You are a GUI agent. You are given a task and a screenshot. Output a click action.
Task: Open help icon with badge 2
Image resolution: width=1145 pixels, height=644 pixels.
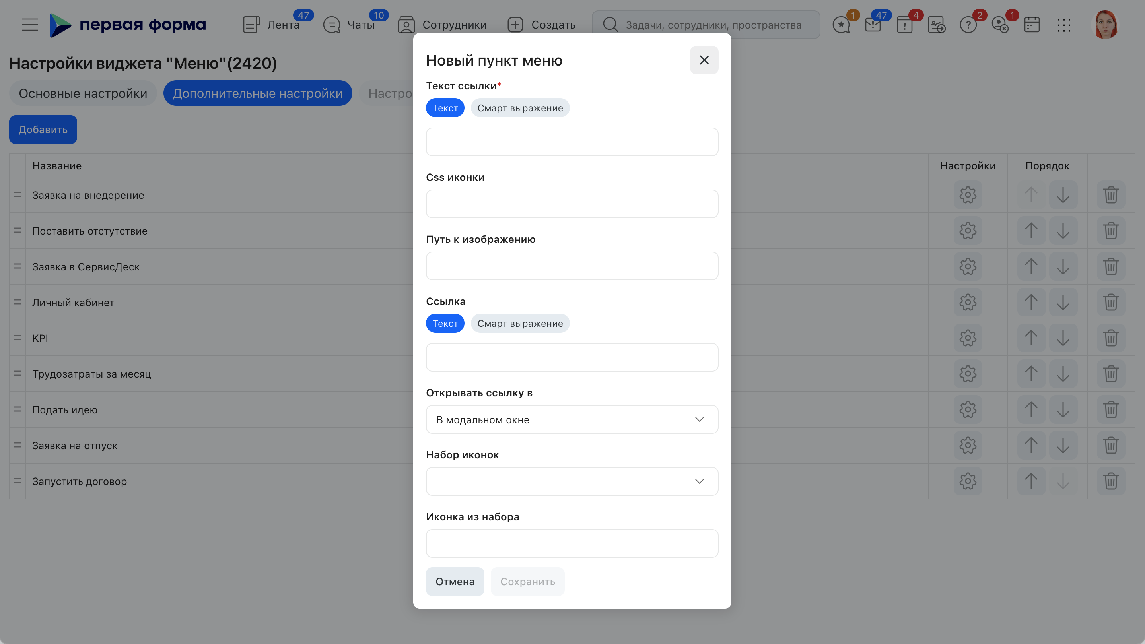(x=968, y=25)
